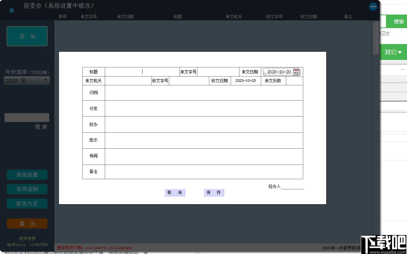
Task: Click the 添加 button in the sidebar
Action: (27, 36)
